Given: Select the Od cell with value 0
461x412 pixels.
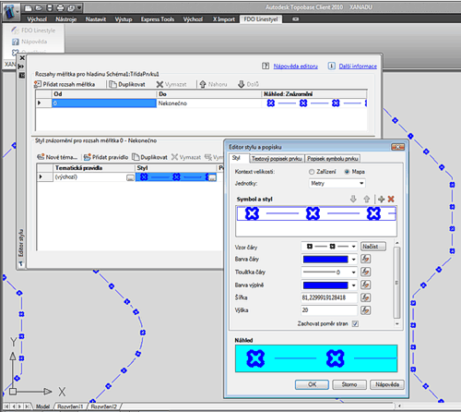Looking at the screenshot, I should 104,103.
